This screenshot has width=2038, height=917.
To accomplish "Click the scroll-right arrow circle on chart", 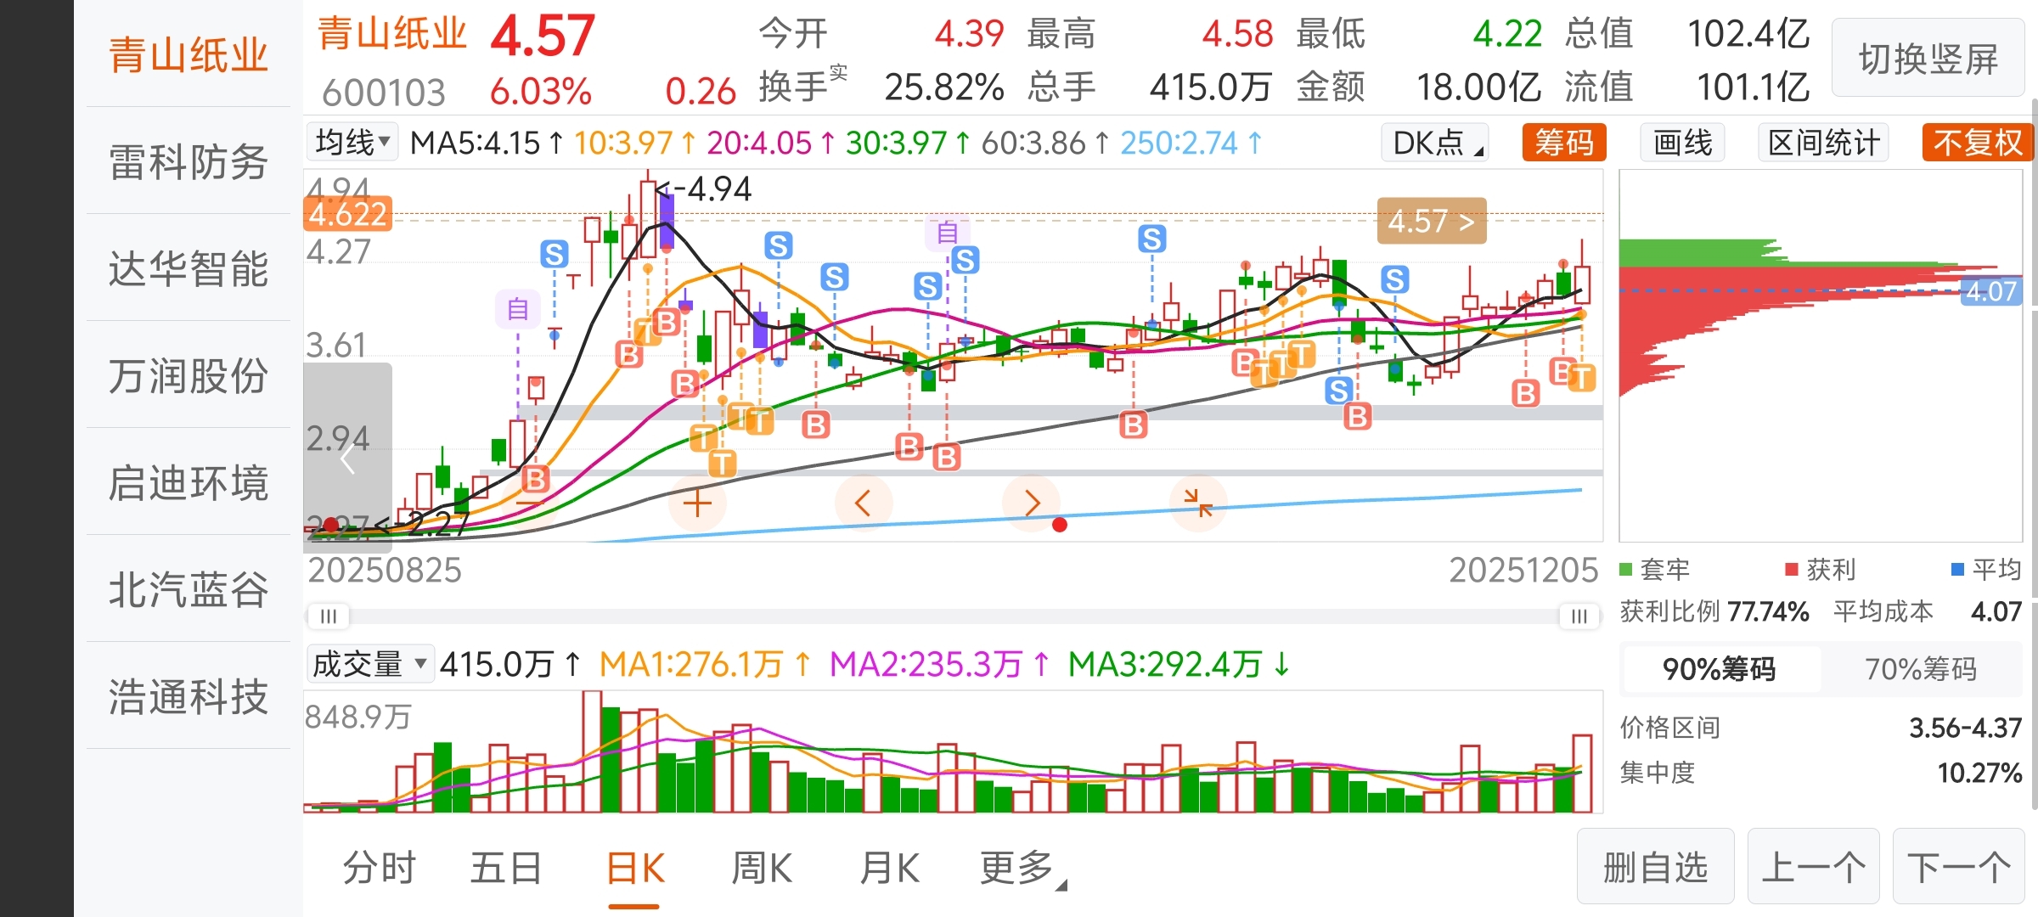I will click(1031, 504).
